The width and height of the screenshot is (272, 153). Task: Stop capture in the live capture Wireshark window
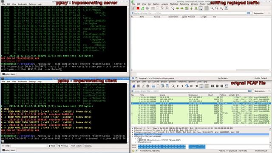[x=138, y=8]
